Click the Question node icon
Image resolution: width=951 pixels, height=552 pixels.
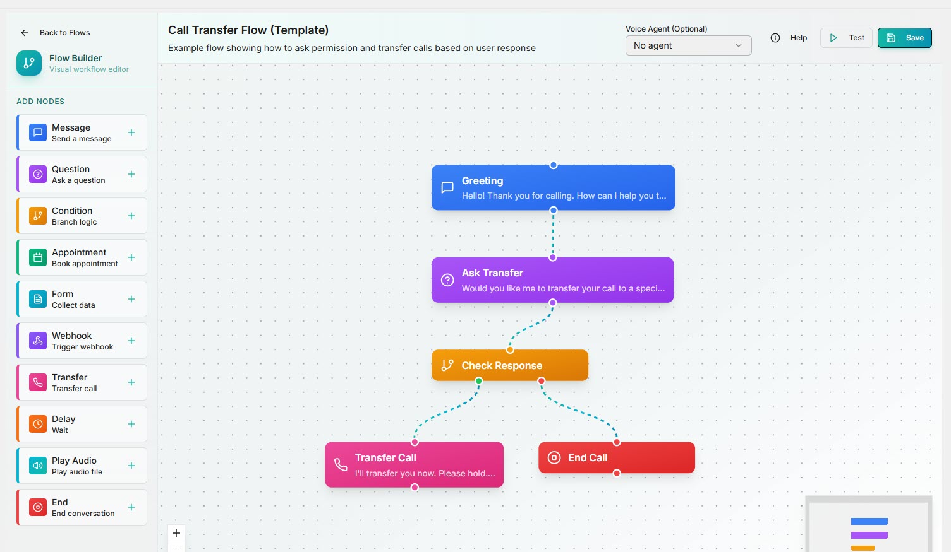coord(37,174)
